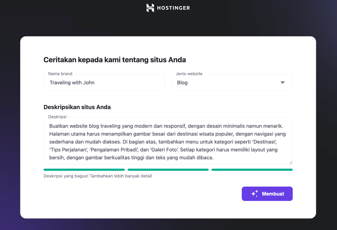The image size is (337, 230).
Task: Click the text 'Traveling with John'
Action: tap(72, 82)
